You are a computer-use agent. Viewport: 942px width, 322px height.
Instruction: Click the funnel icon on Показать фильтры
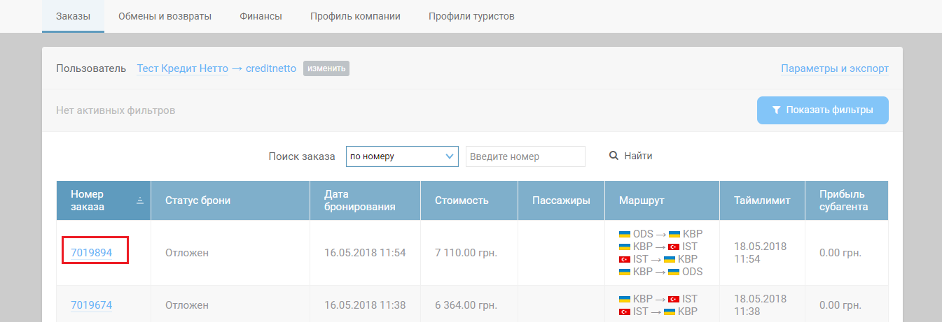776,110
